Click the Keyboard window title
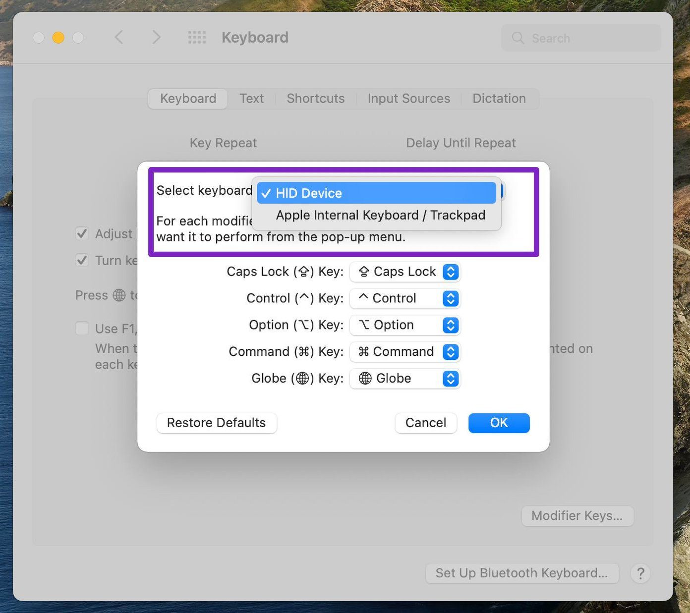This screenshot has height=613, width=690. [x=255, y=38]
